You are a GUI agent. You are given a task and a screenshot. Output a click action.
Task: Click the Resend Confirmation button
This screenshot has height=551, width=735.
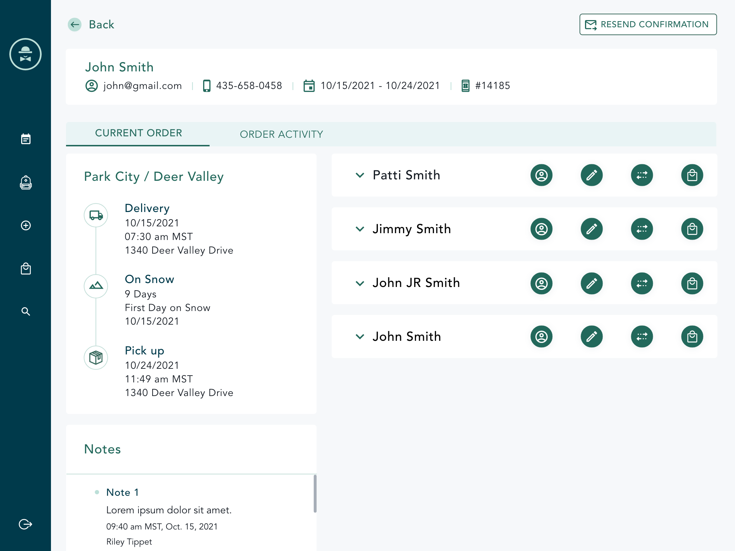click(x=648, y=24)
